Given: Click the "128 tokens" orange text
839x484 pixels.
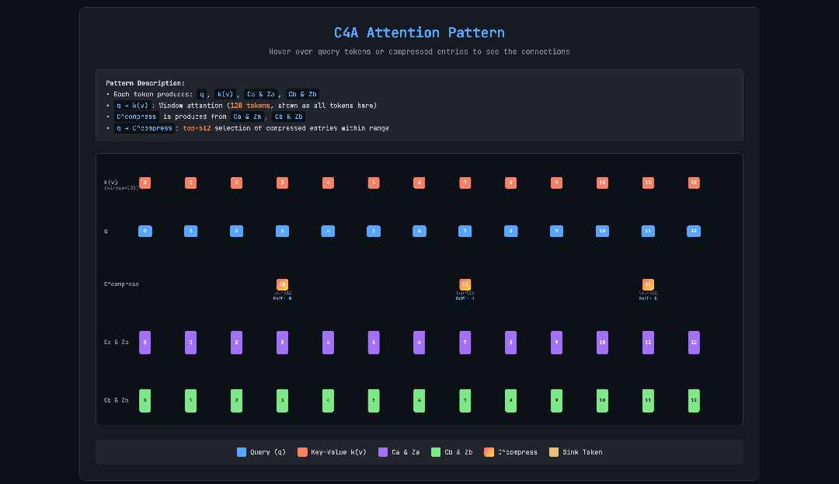Looking at the screenshot, I should pos(250,106).
